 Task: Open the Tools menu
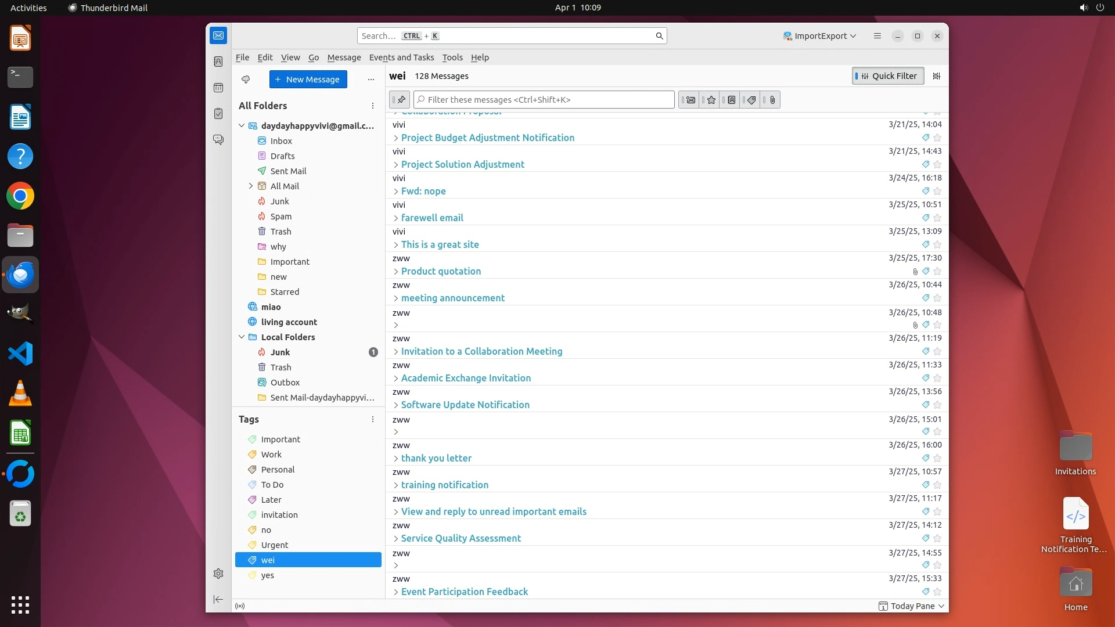pyautogui.click(x=452, y=57)
